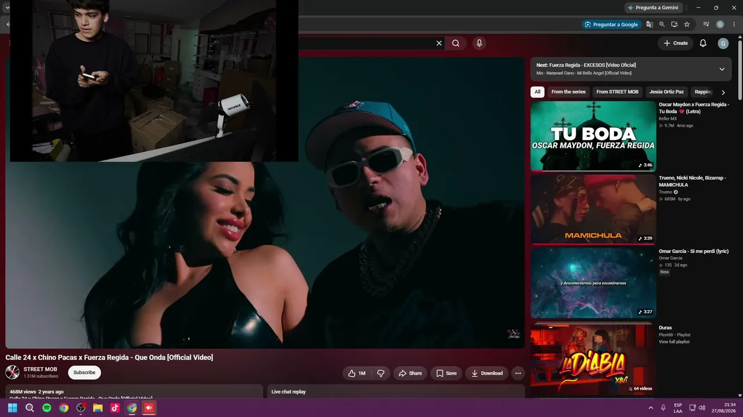Open the Windows Start menu
Image resolution: width=743 pixels, height=417 pixels.
12,408
